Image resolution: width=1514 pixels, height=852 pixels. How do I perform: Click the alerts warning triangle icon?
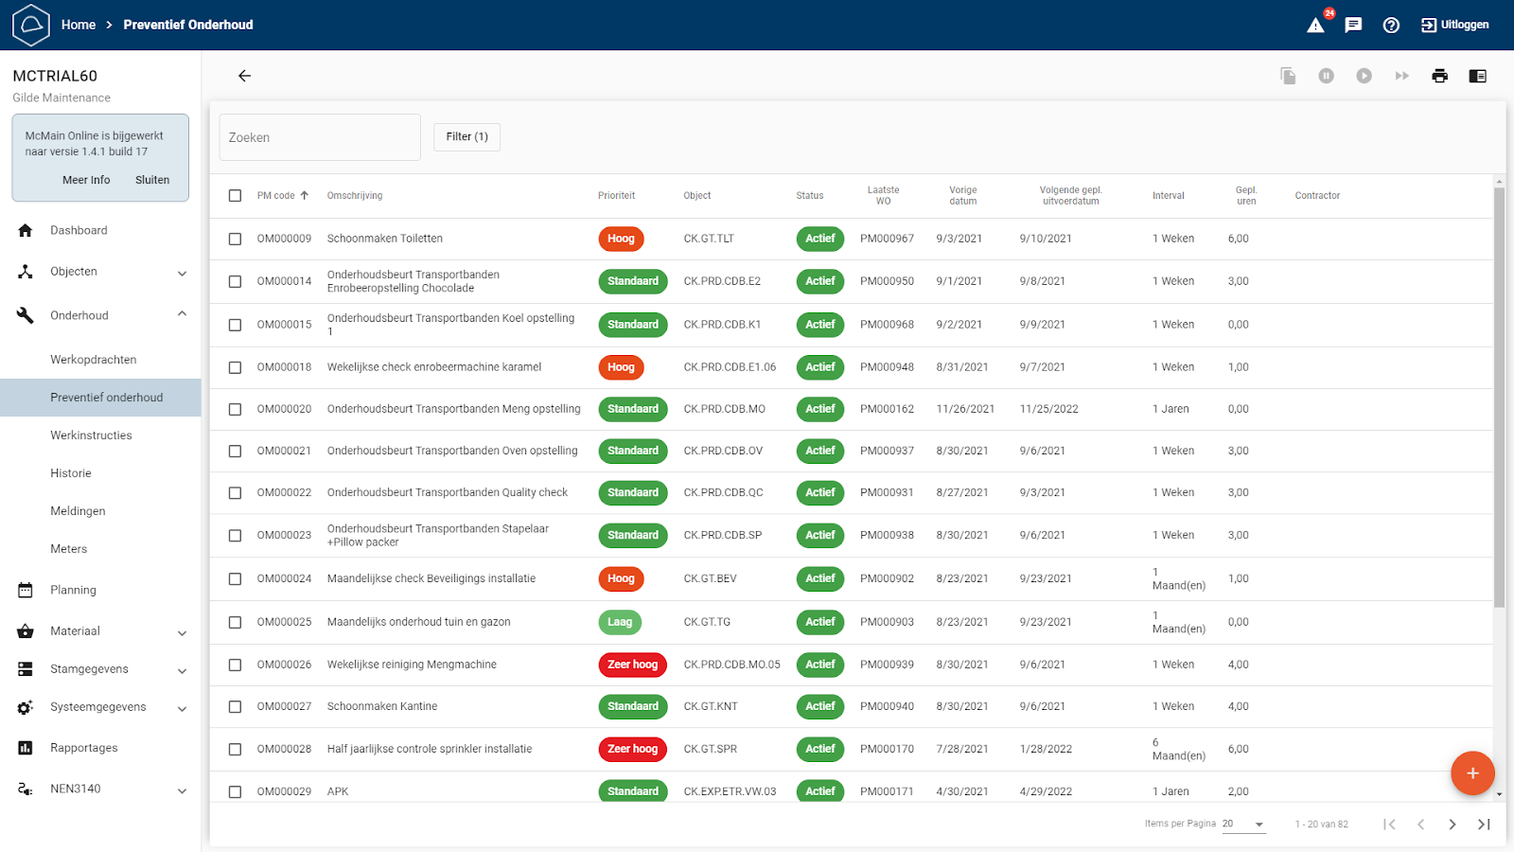click(x=1315, y=26)
